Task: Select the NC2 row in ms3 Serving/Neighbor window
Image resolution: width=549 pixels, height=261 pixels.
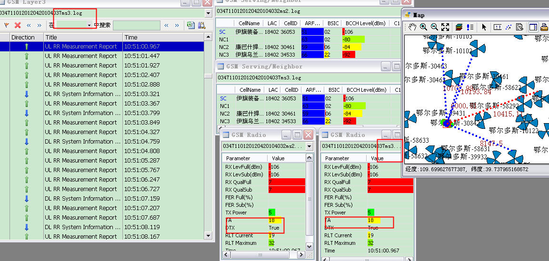Action: [309, 114]
